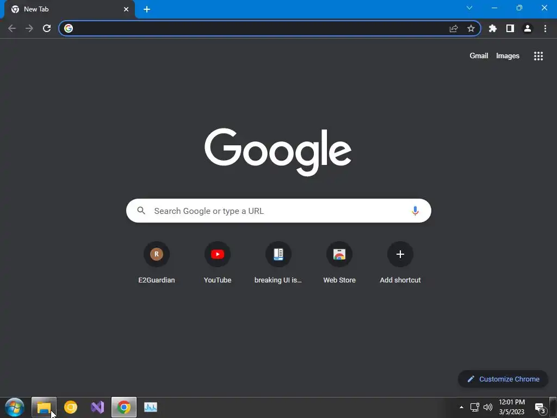Go back using the back arrow
The width and height of the screenshot is (557, 418).
(12, 28)
